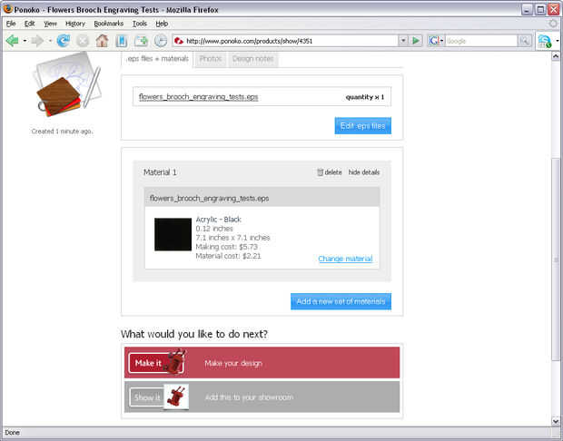Click the Ponoko favicon in address bar
The height and width of the screenshot is (441, 563).
click(179, 41)
